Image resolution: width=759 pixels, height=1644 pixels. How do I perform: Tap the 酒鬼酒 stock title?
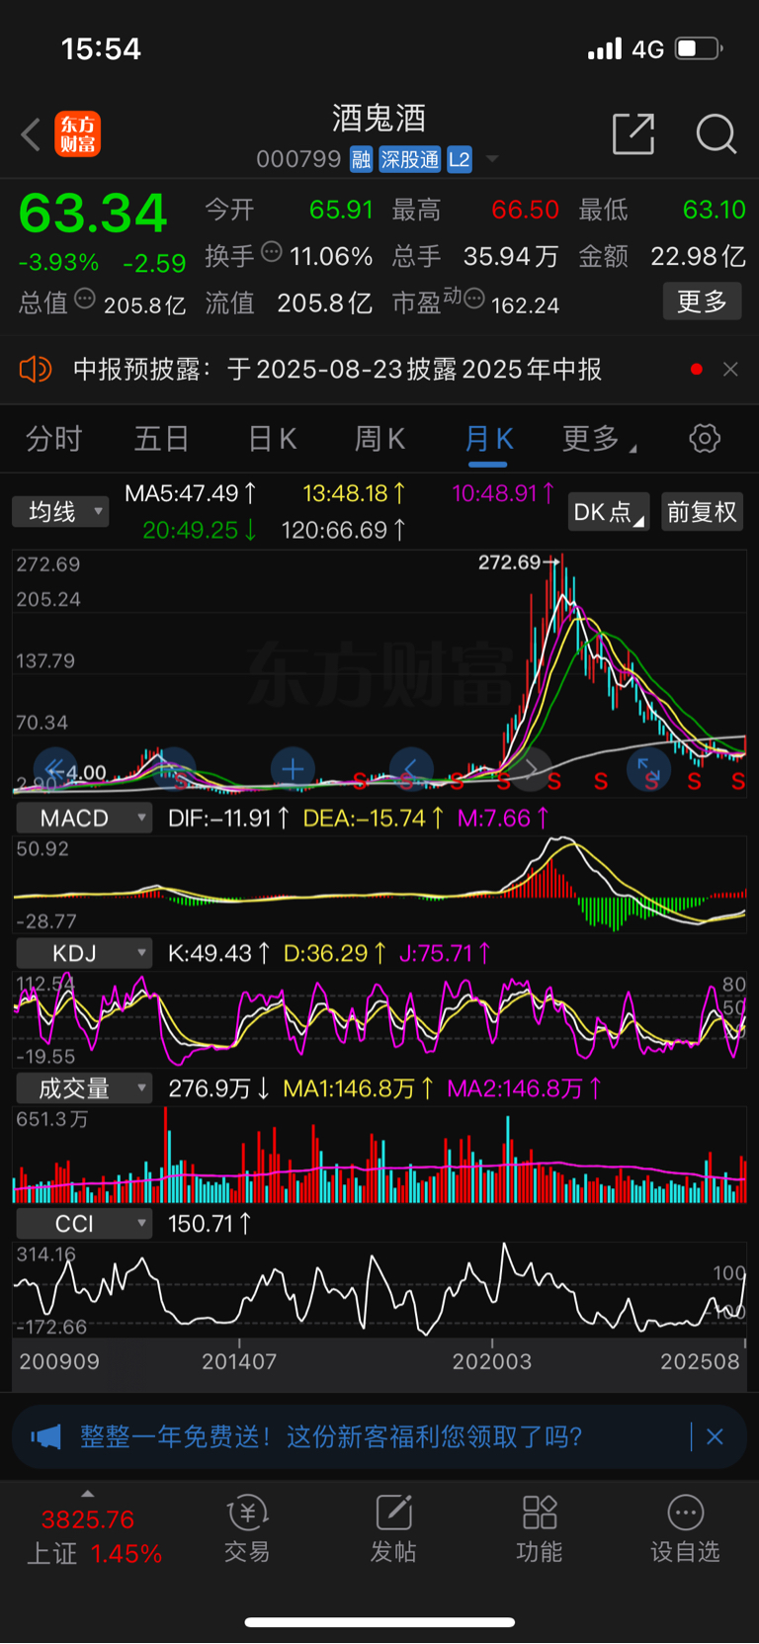tap(379, 119)
